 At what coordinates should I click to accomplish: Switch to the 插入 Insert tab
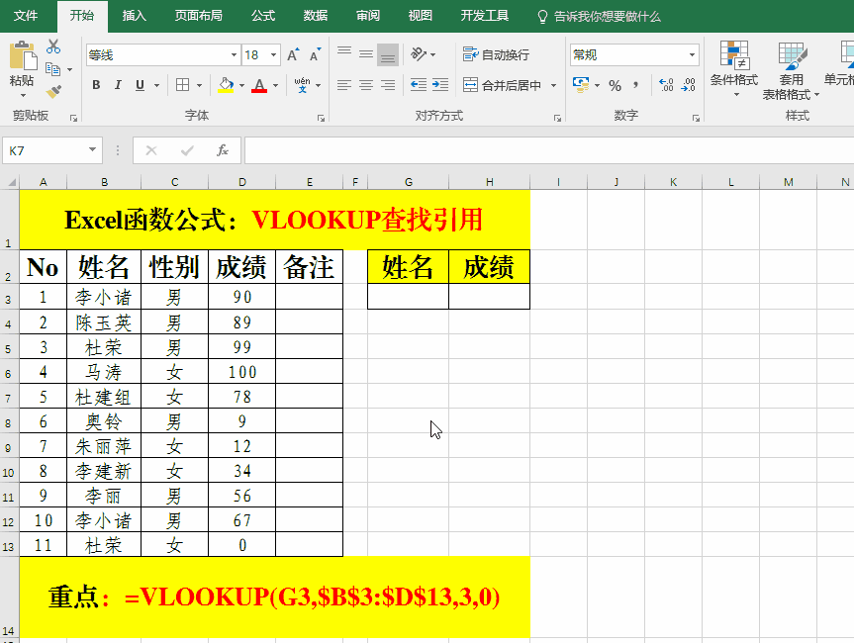coord(134,16)
